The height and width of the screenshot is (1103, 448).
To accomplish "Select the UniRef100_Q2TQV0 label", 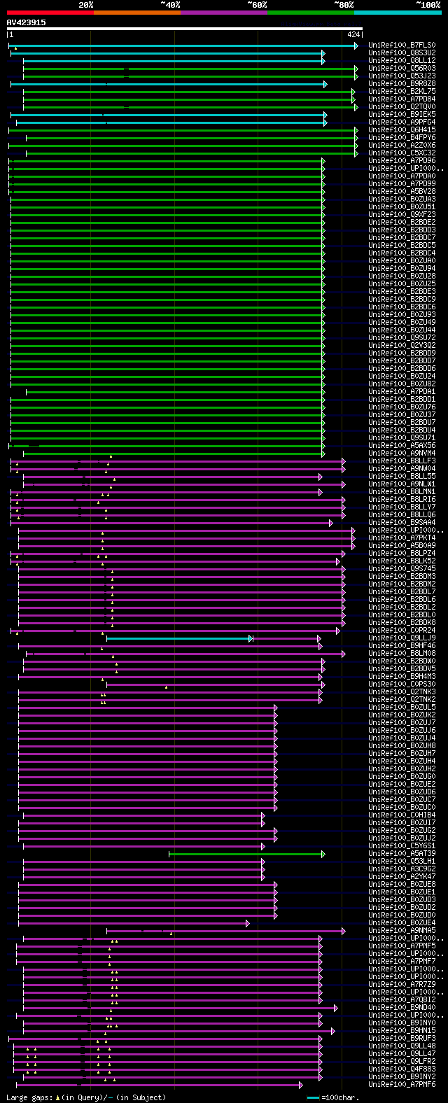I will point(402,107).
